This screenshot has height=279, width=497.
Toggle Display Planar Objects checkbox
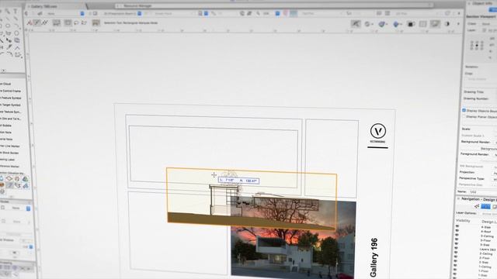464,117
